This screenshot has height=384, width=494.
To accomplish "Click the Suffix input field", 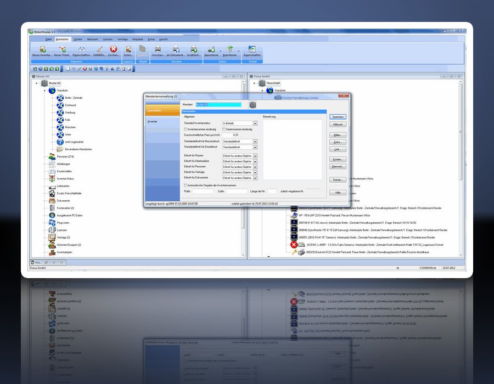I will point(236,191).
